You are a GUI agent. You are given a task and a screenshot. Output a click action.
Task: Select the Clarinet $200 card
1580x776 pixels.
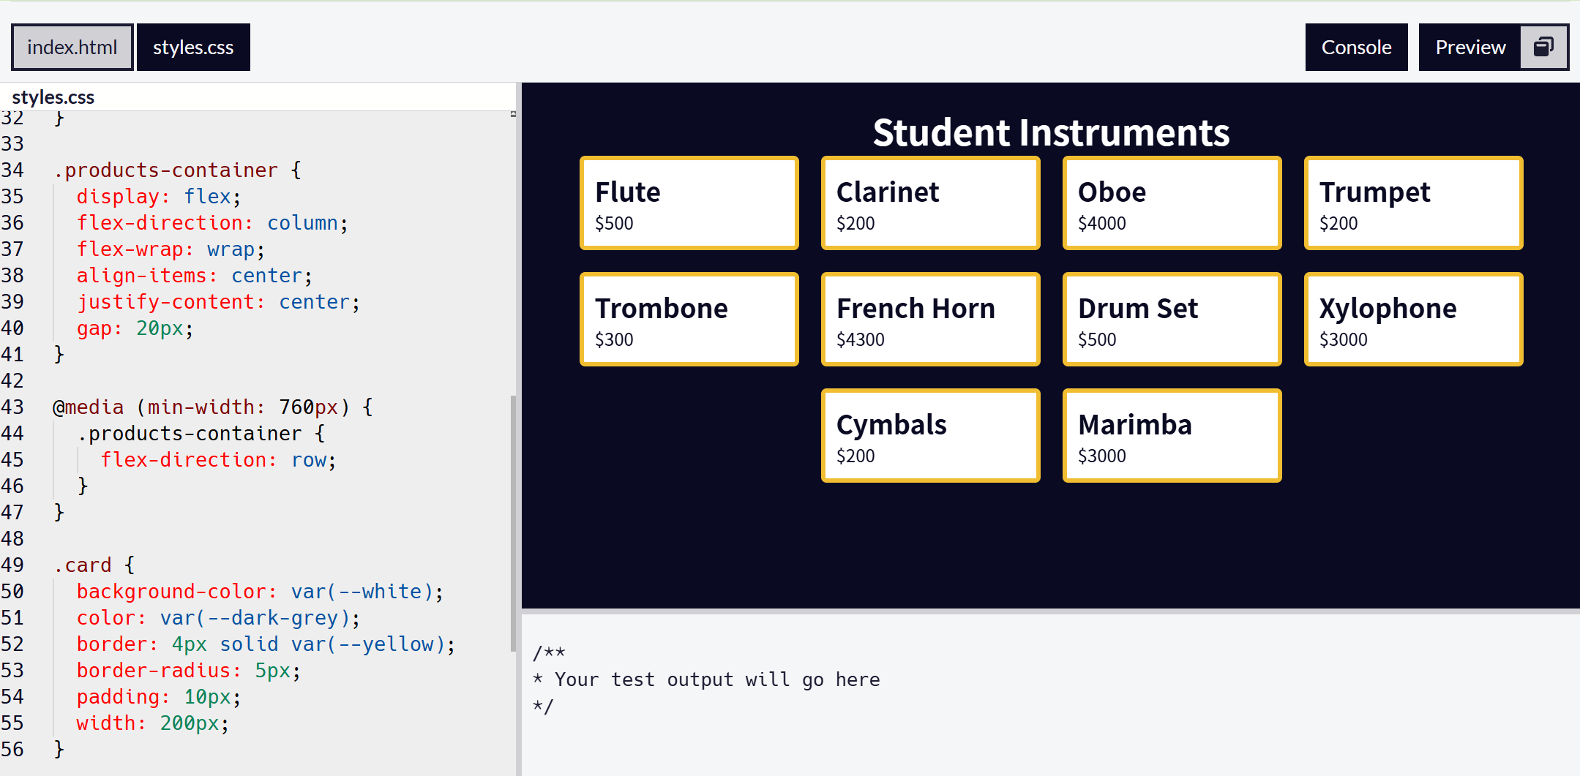[x=930, y=203]
